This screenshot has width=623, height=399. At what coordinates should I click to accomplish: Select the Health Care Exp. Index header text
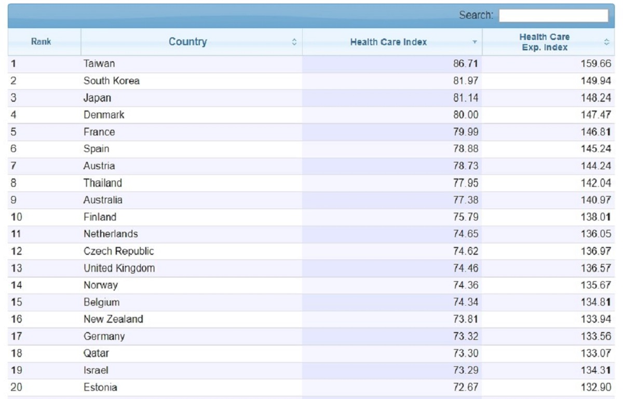[544, 42]
